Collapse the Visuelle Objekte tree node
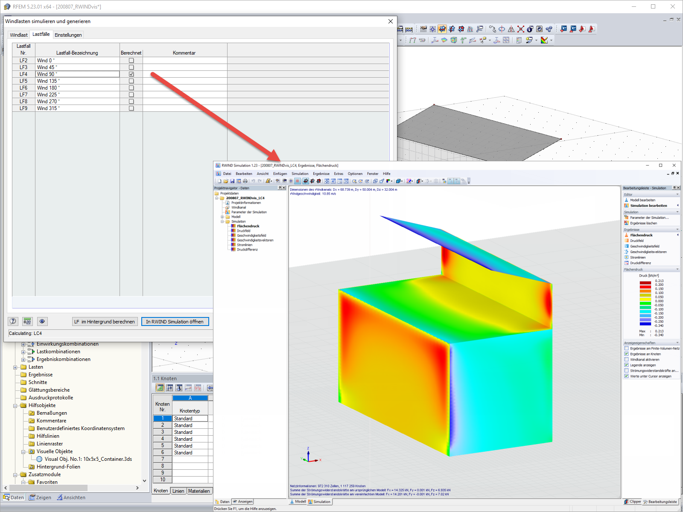This screenshot has width=683, height=512. [x=23, y=452]
